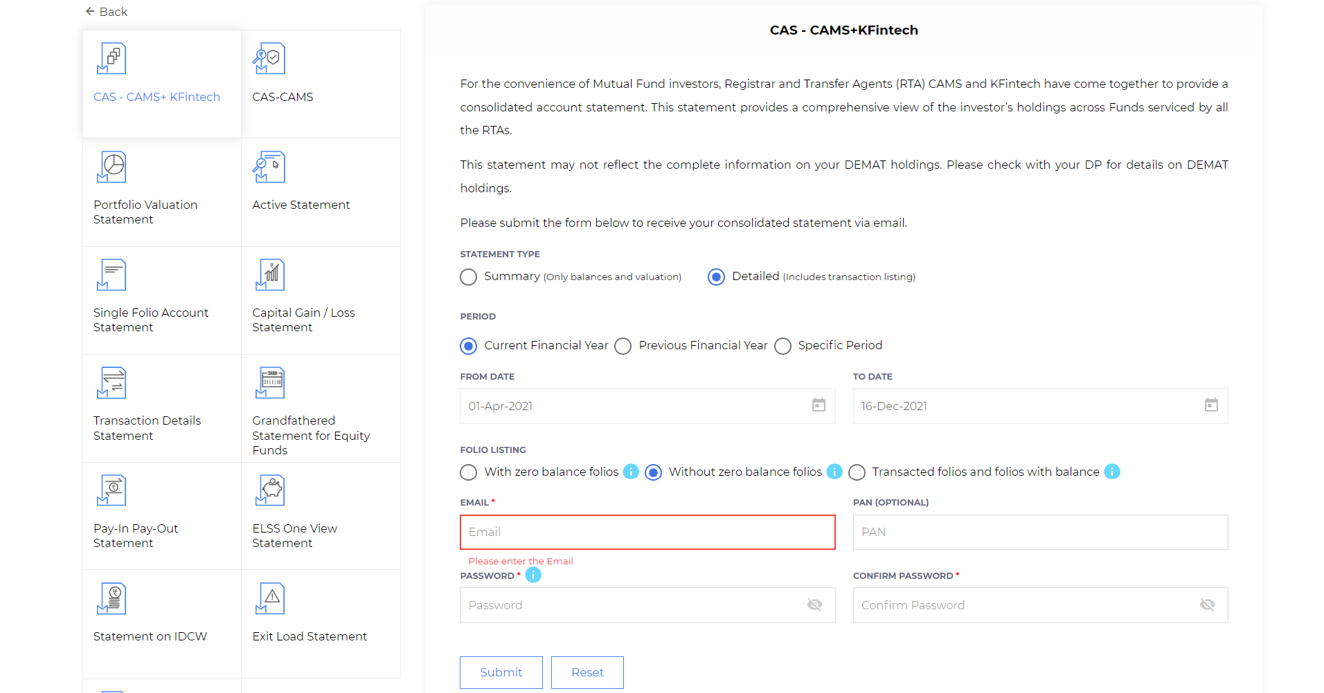Open the From Date calendar picker

click(x=818, y=405)
